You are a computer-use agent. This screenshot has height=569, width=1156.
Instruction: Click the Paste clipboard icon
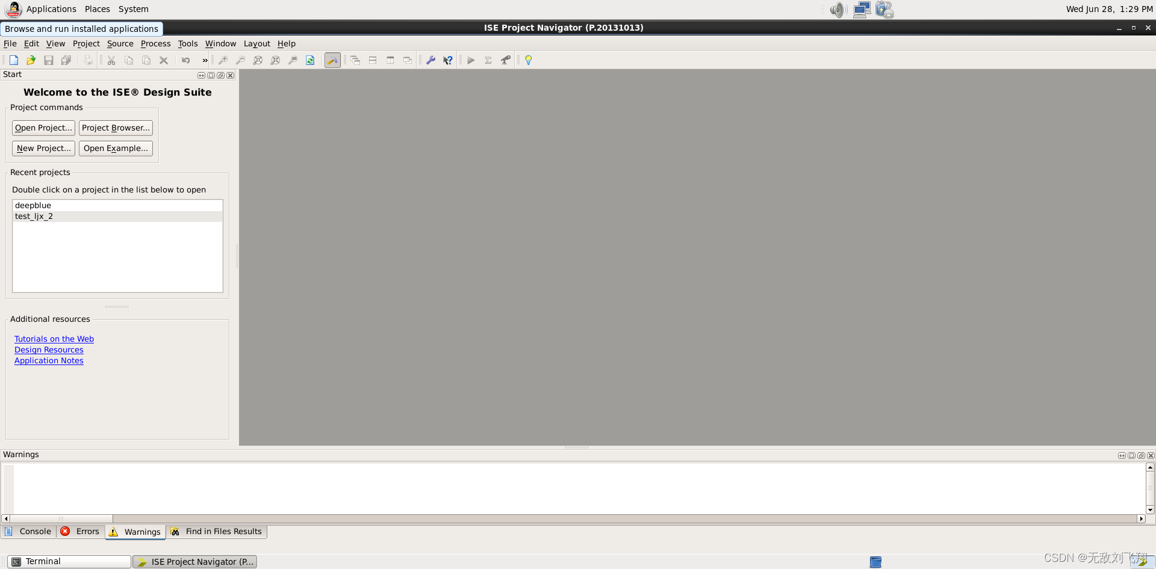(146, 60)
